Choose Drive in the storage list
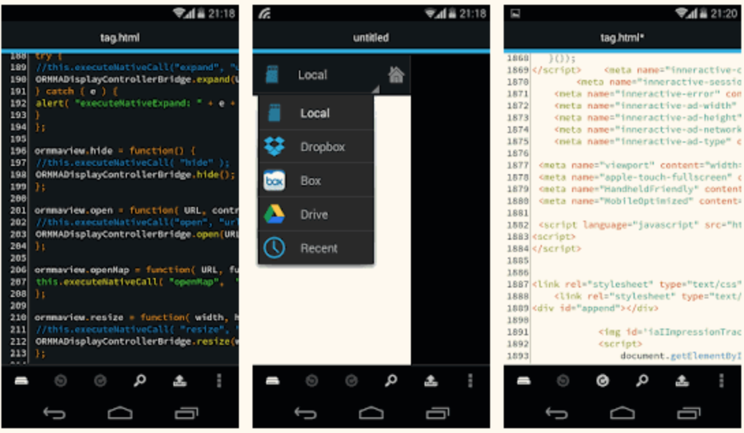Screen dimensions: 744x433 tap(316, 214)
